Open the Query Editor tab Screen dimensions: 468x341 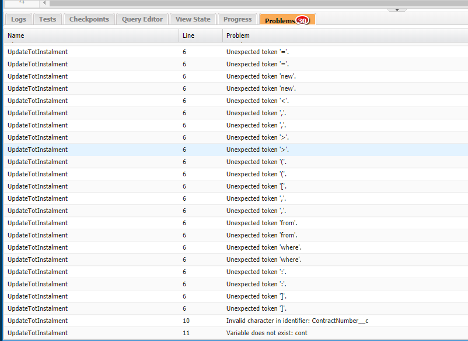pyautogui.click(x=142, y=19)
